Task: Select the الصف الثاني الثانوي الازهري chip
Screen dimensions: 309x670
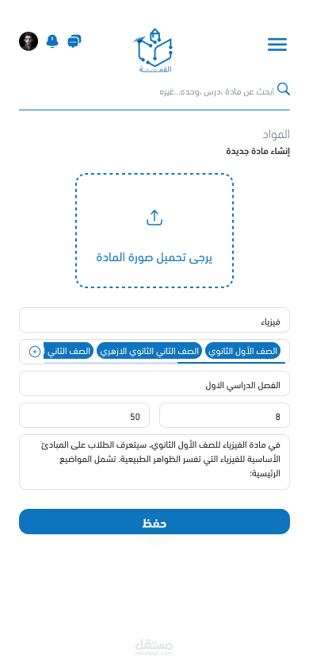Action: coord(150,351)
